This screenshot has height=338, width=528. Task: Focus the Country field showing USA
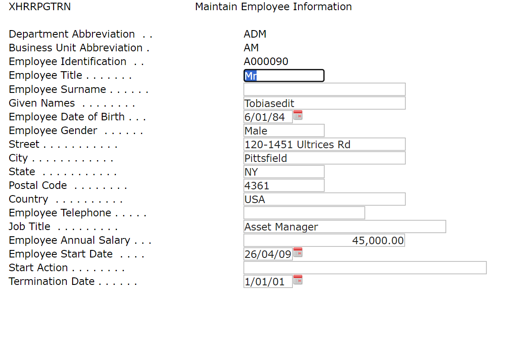click(x=324, y=199)
